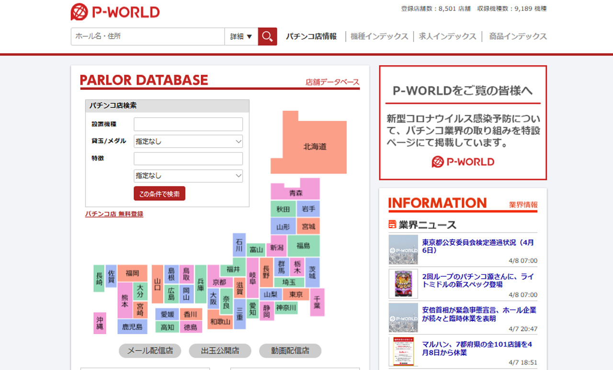Select 埼玉 prefecture on the map
Screen dimensions: 613x370
[289, 282]
